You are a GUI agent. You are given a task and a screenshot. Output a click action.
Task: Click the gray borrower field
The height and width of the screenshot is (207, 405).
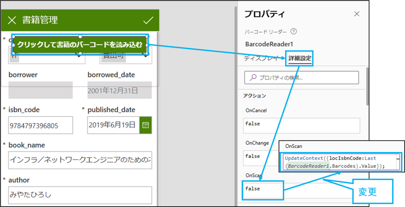pyautogui.click(x=40, y=90)
